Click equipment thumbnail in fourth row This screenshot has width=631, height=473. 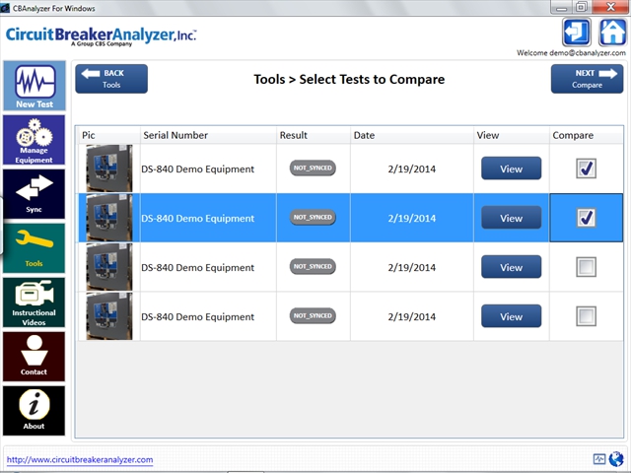point(109,316)
